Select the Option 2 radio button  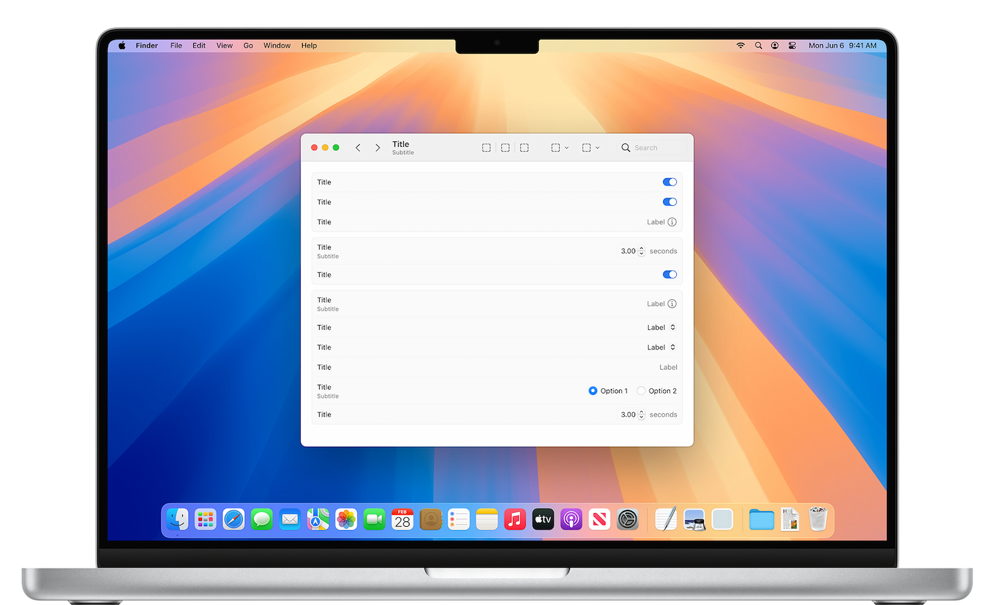click(x=641, y=391)
